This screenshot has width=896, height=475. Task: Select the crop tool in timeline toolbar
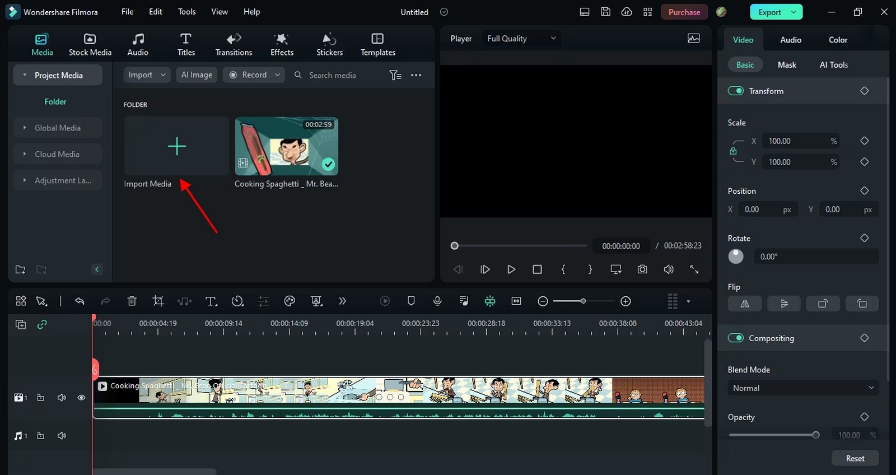(x=158, y=301)
